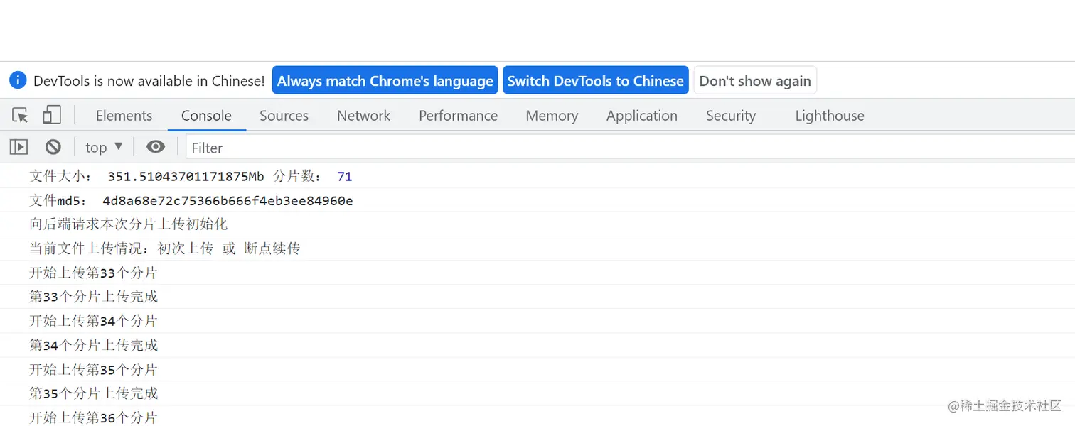
Task: Create live expression using eye icon
Action: tap(156, 147)
